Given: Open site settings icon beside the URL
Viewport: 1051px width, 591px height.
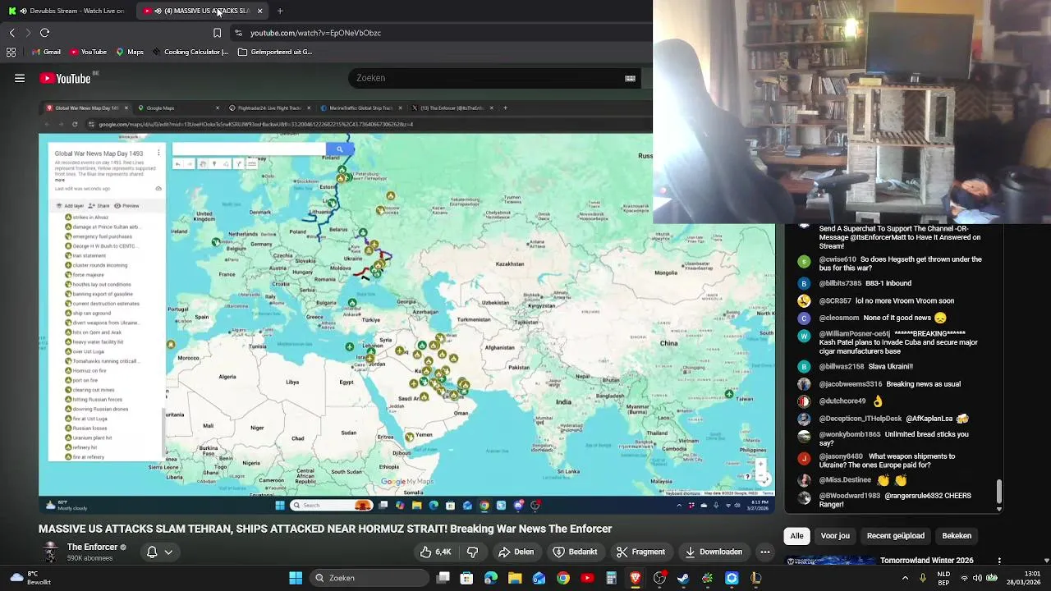Looking at the screenshot, I should click(x=238, y=33).
